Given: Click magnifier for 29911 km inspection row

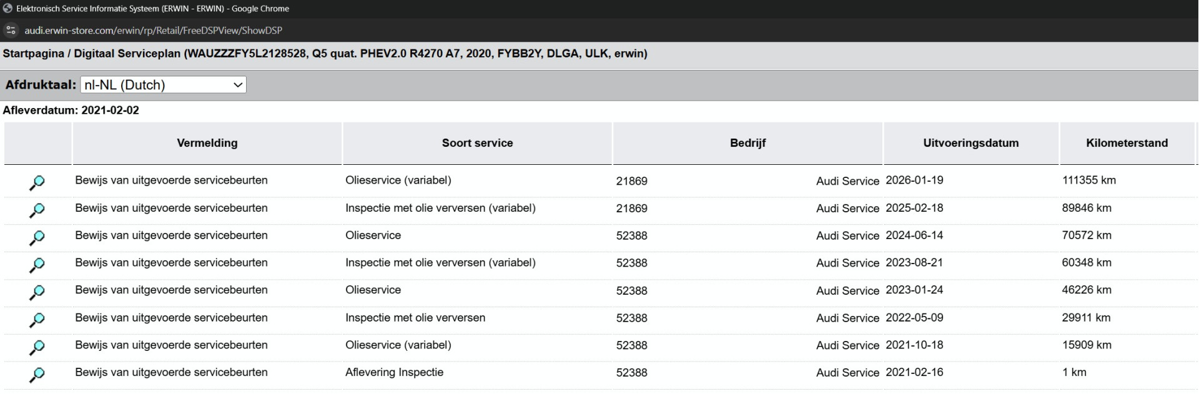Looking at the screenshot, I should click(37, 320).
